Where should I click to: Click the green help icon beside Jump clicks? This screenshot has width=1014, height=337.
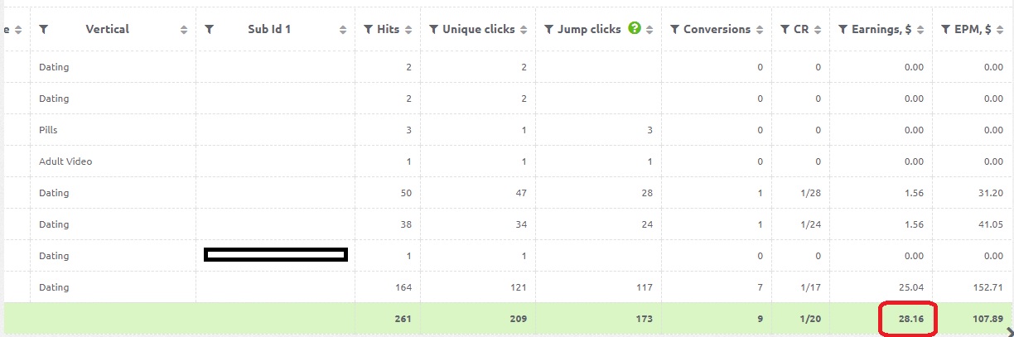635,28
